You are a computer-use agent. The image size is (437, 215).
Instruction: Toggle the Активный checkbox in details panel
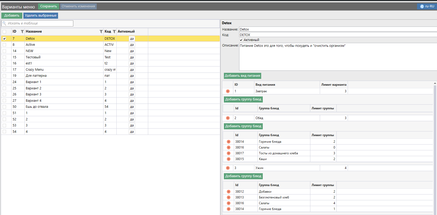[x=241, y=40]
